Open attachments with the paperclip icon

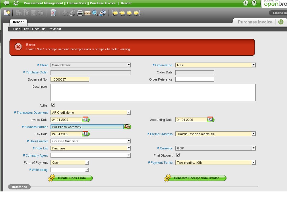(x=73, y=13)
